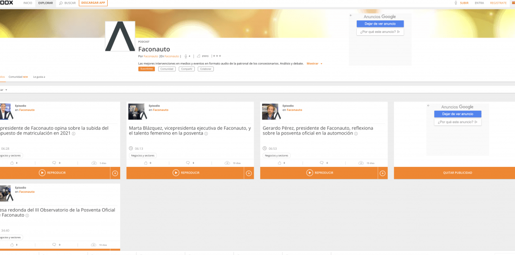The height and width of the screenshot is (255, 515).
Task: Open Faconauto author link after Por
Action: click(x=151, y=57)
